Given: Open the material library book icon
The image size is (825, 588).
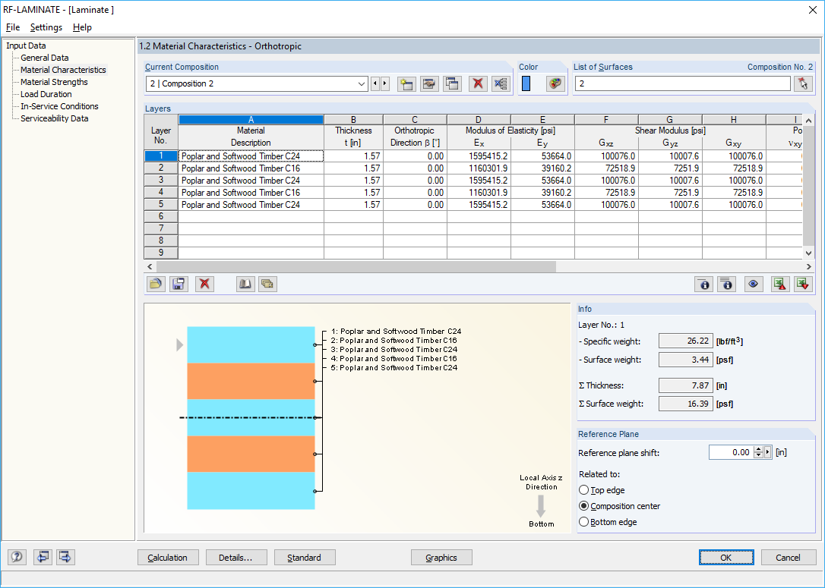Looking at the screenshot, I should 245,285.
